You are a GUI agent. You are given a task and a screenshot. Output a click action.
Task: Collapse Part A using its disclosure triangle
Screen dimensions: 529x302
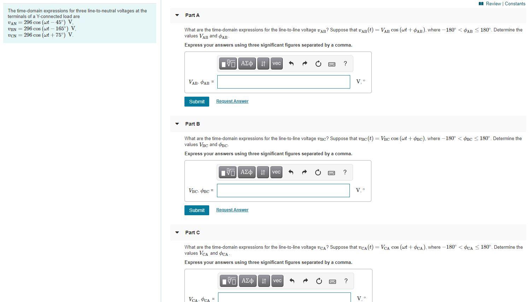click(177, 15)
